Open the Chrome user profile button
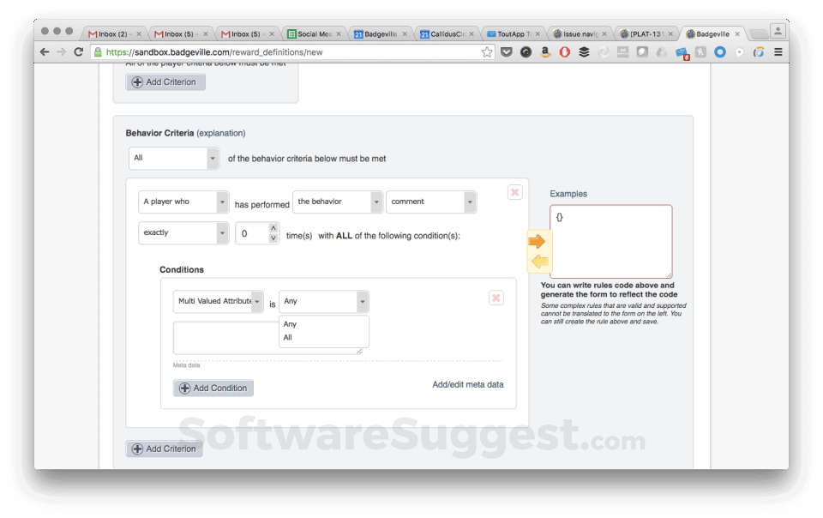The width and height of the screenshot is (823, 518). pos(778,32)
